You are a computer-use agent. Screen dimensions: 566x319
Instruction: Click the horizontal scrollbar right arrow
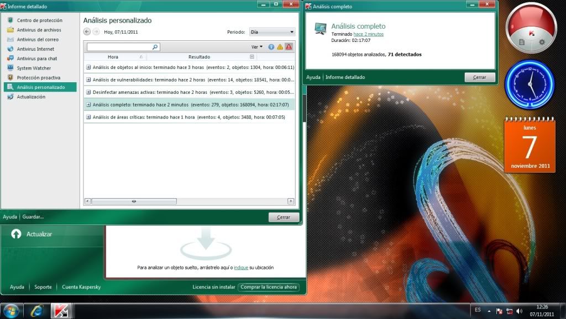(291, 201)
